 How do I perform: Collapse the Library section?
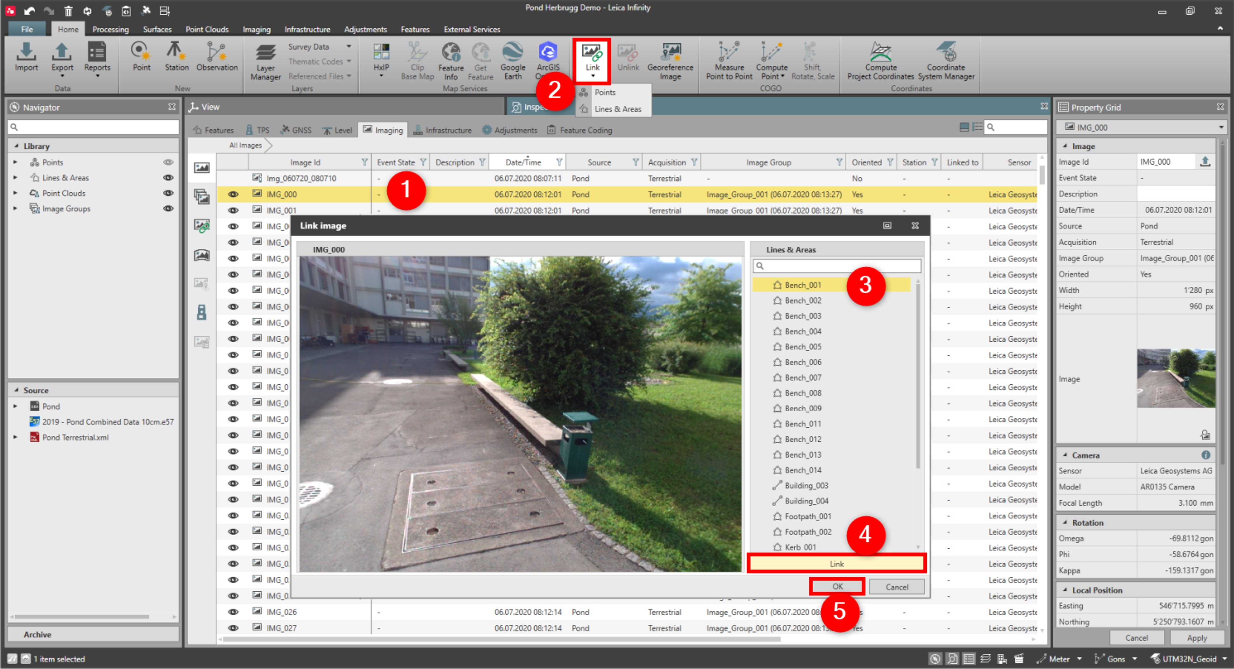click(x=16, y=146)
